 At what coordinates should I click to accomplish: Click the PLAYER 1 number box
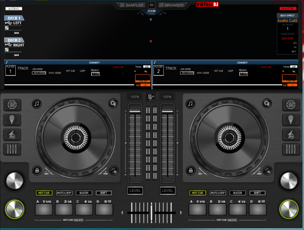[x=10, y=71]
